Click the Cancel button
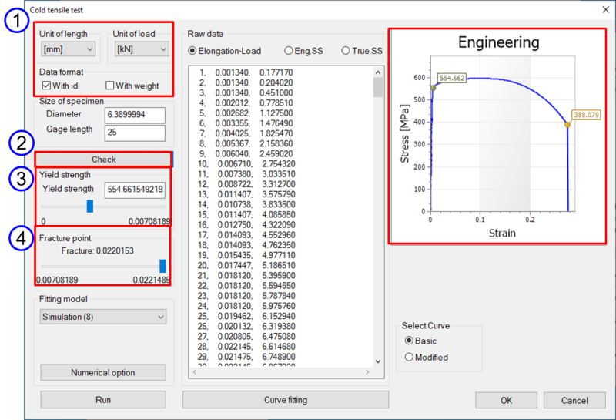The image size is (616, 420). [x=574, y=400]
